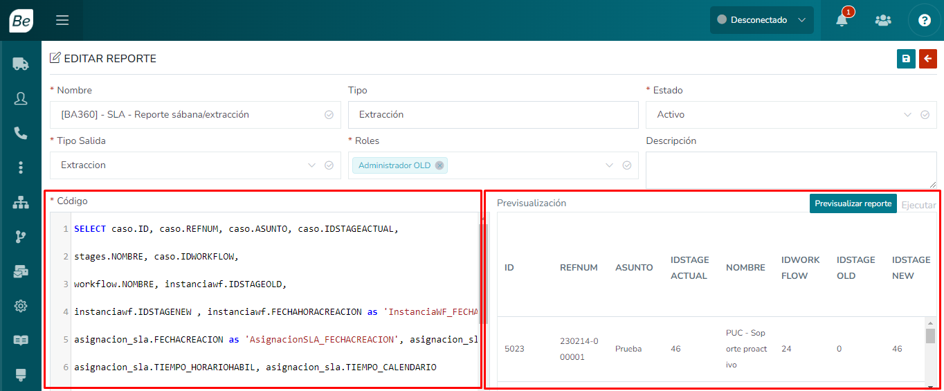Open the organization hierarchy sidebar icon

click(21, 202)
